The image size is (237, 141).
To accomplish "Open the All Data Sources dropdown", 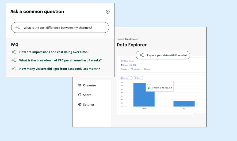I will point(128,61).
